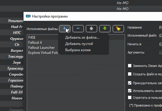162x111 pixels.
Task: Select 'НПС' separator in mod list
Action: click(12, 33)
